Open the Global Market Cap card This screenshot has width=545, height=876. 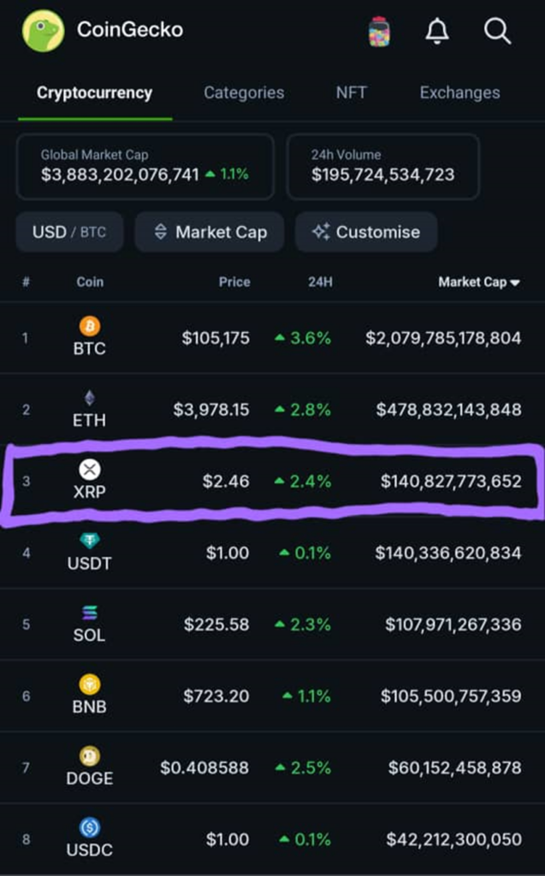(145, 166)
